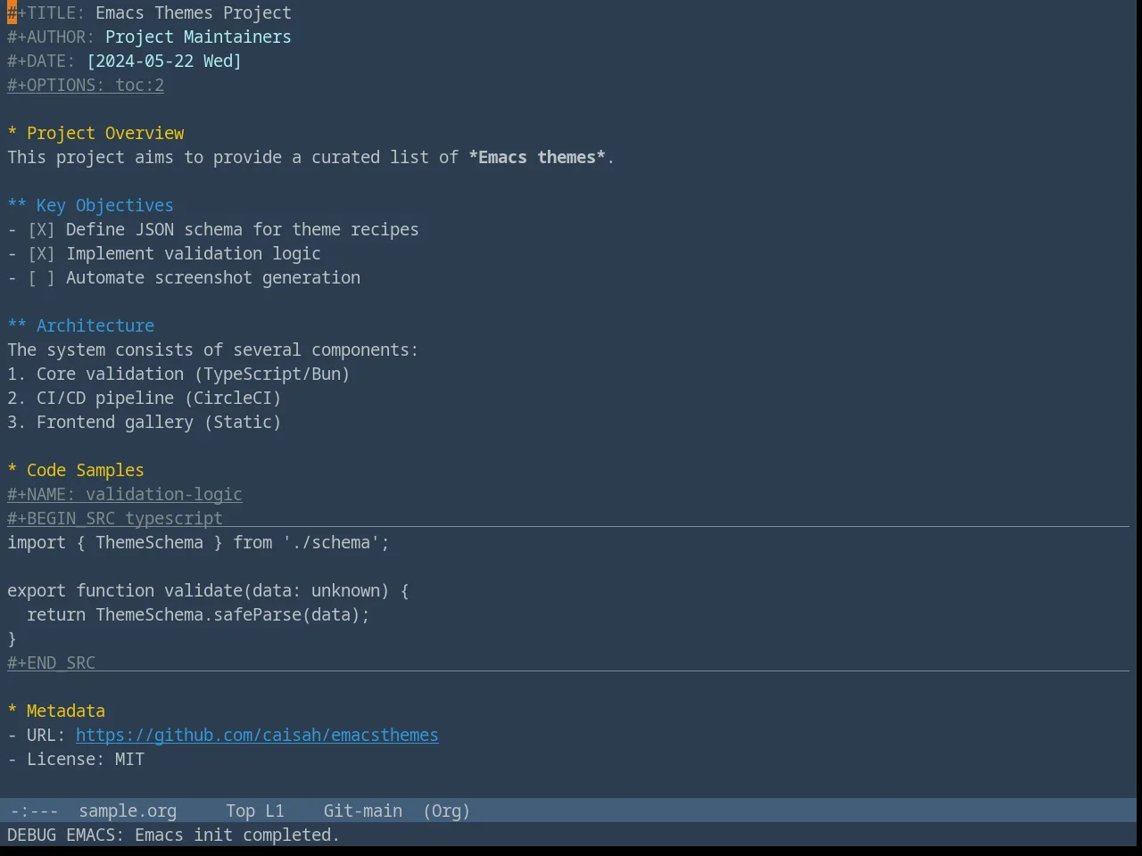
Task: Click the '-:---' buffer status flags
Action: (34, 811)
